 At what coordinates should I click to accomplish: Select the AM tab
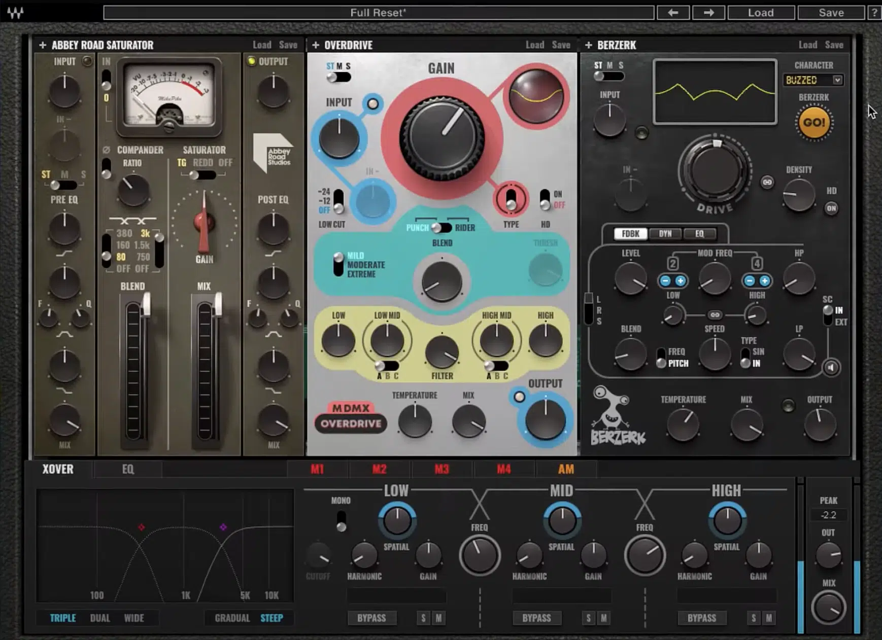coord(566,469)
